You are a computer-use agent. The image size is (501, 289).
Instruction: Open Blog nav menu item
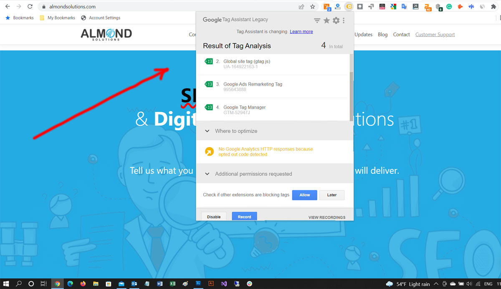(x=383, y=35)
